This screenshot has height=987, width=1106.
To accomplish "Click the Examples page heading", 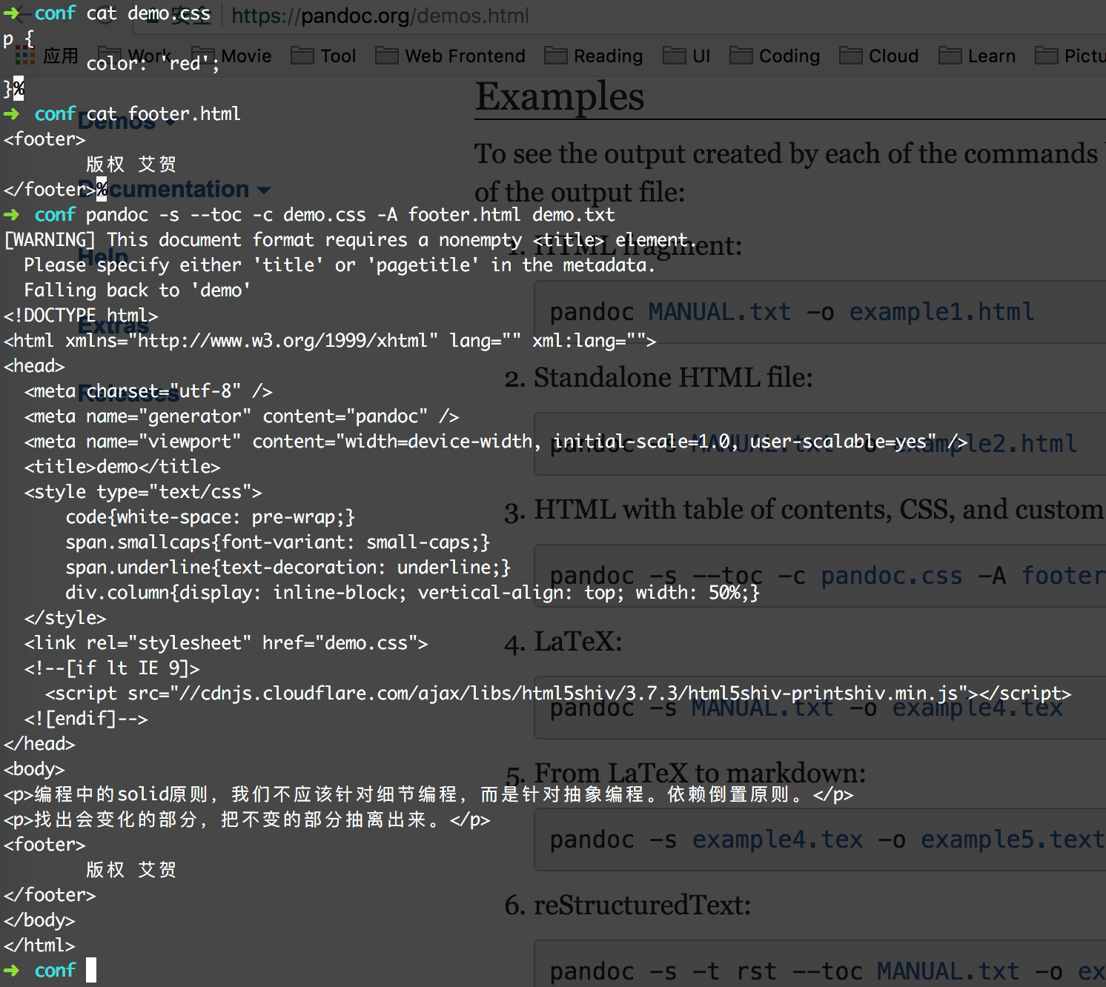I will 560,97.
